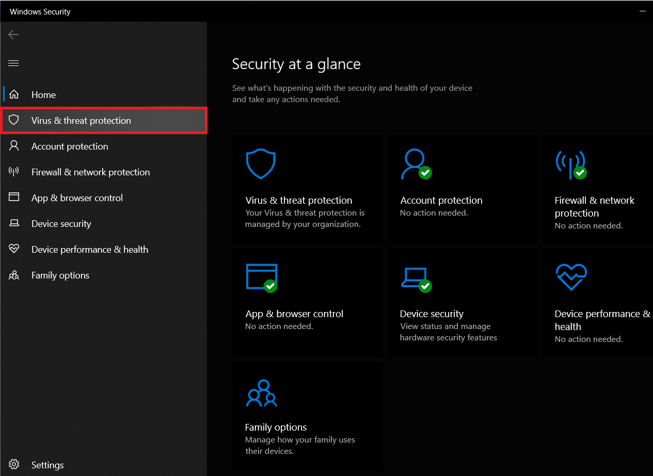Image resolution: width=653 pixels, height=476 pixels.
Task: Click the window icon on App & browser card
Action: pos(262,277)
